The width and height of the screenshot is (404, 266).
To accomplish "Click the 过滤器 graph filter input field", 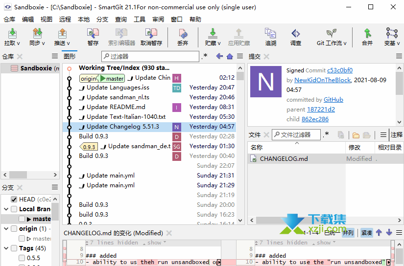I will [x=150, y=56].
